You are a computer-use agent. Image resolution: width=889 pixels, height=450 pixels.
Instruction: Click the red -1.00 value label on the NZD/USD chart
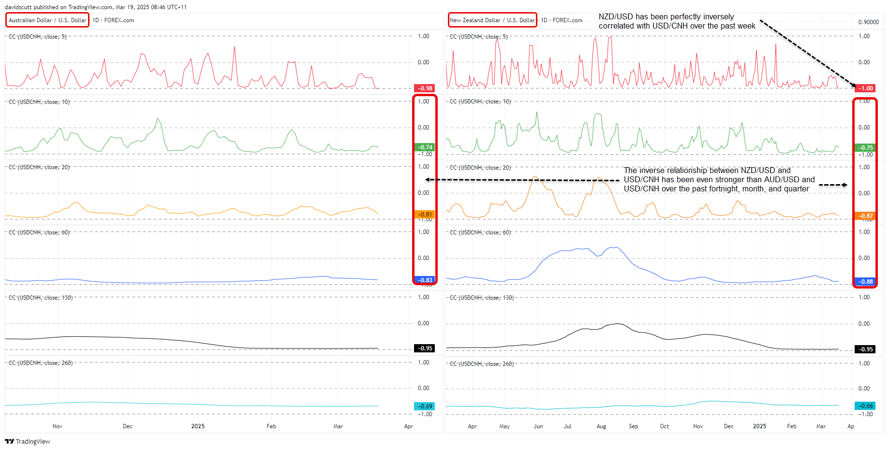click(865, 88)
